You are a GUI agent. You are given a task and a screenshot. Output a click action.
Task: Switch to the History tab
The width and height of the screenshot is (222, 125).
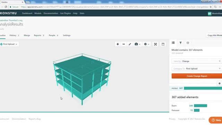[14, 35]
